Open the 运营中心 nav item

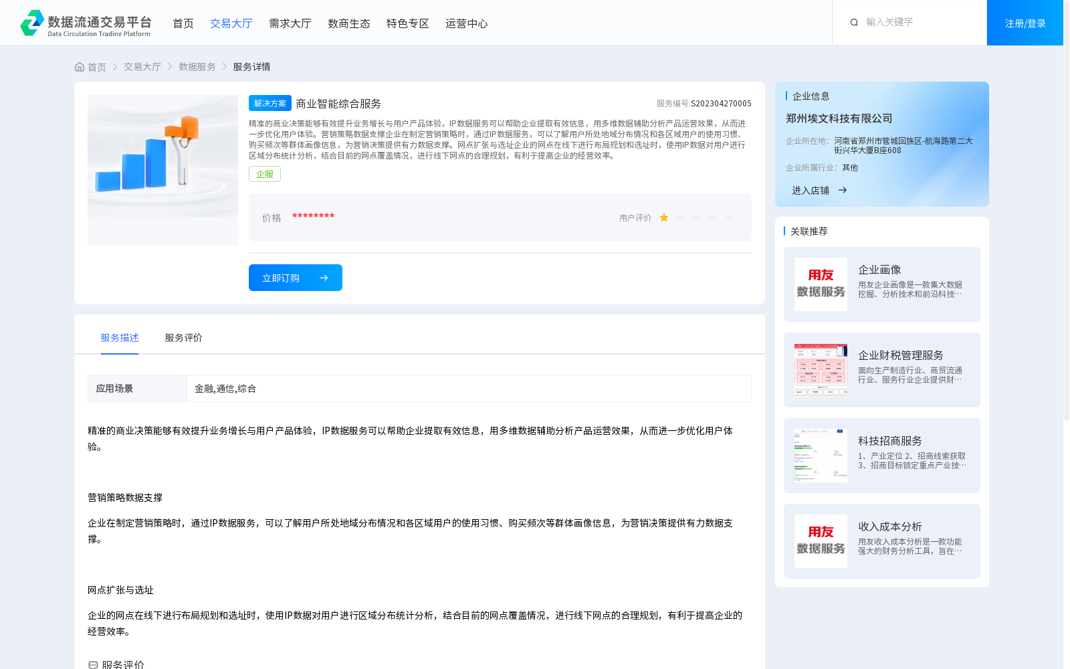[x=467, y=23]
